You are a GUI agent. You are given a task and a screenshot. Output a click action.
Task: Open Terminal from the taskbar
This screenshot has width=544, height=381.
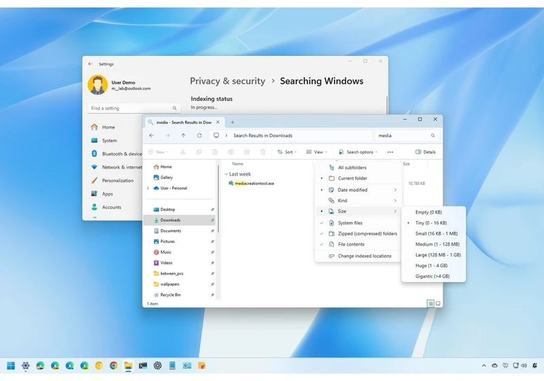pyautogui.click(x=143, y=365)
